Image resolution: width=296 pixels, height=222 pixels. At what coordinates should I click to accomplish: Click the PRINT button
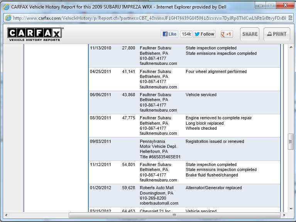(x=277, y=34)
